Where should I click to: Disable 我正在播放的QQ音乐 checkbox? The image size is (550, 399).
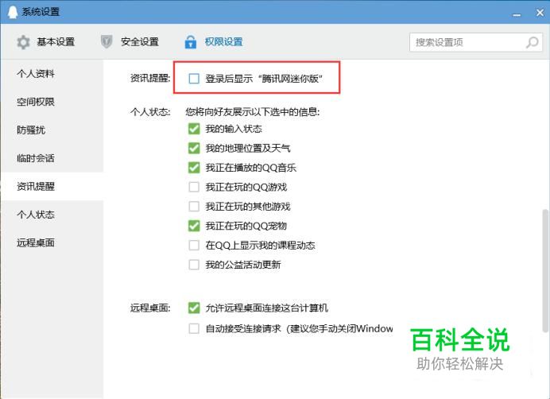194,168
